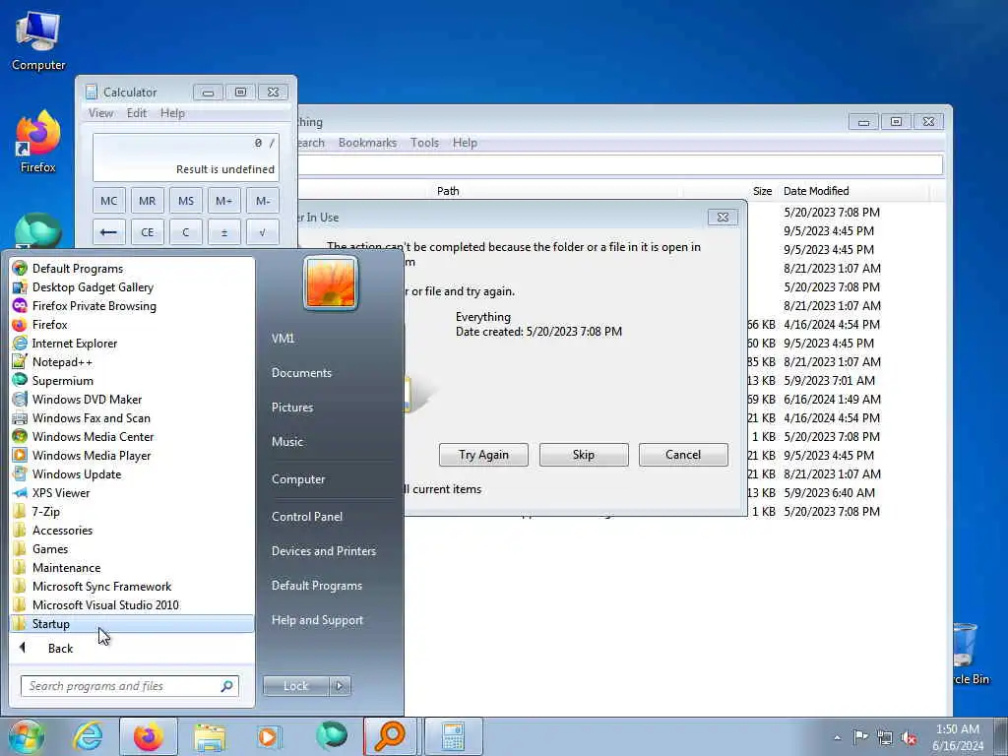Image resolution: width=1008 pixels, height=756 pixels.
Task: Open XPS Viewer
Action: (x=132, y=493)
